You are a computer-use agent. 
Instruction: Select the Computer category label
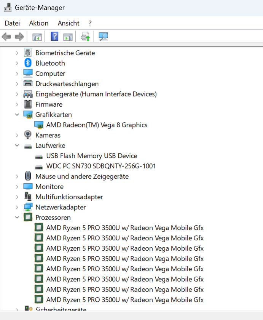tap(50, 74)
